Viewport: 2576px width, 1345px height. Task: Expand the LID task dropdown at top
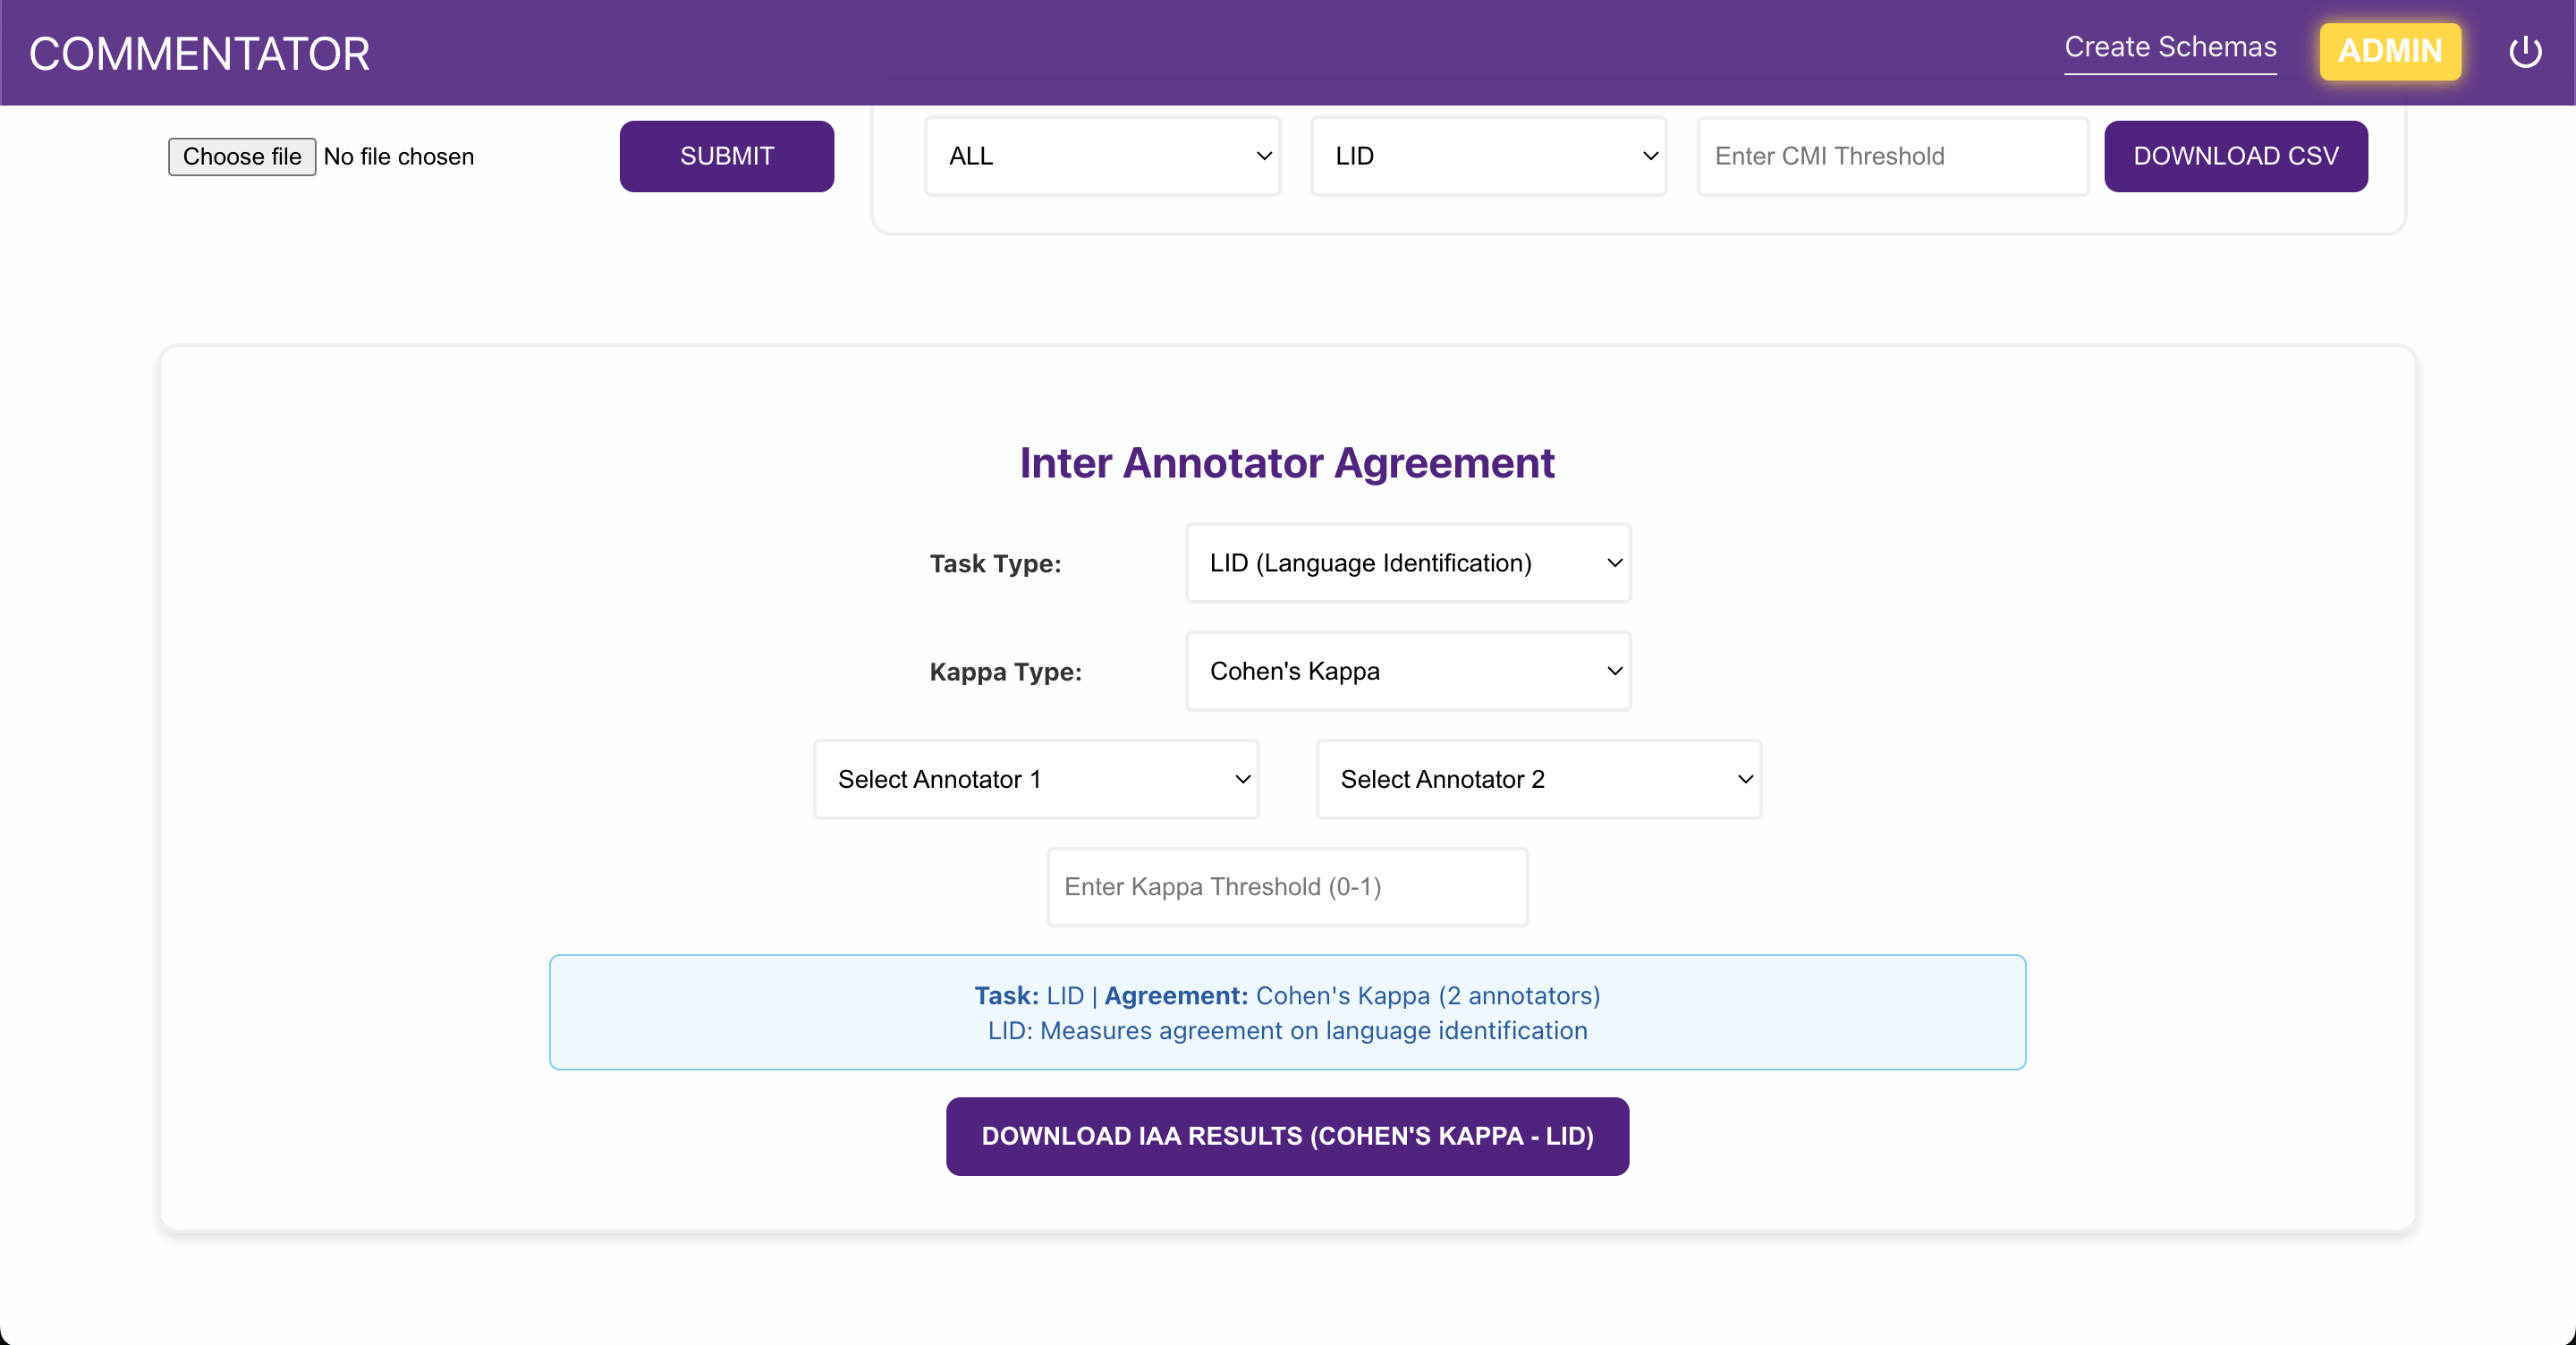1487,157
